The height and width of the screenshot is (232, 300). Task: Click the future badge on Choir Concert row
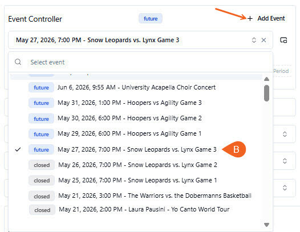pyautogui.click(x=41, y=88)
